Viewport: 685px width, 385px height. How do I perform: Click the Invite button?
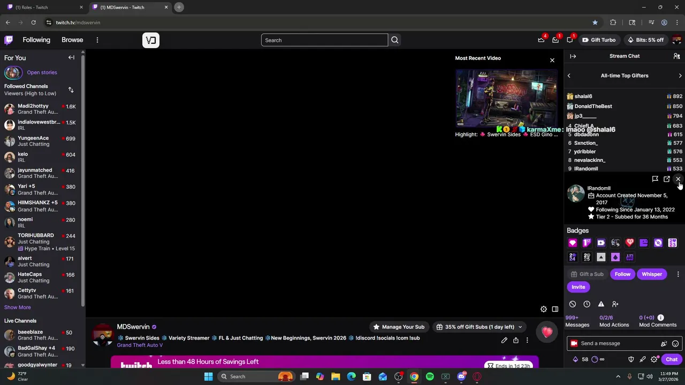click(x=579, y=287)
